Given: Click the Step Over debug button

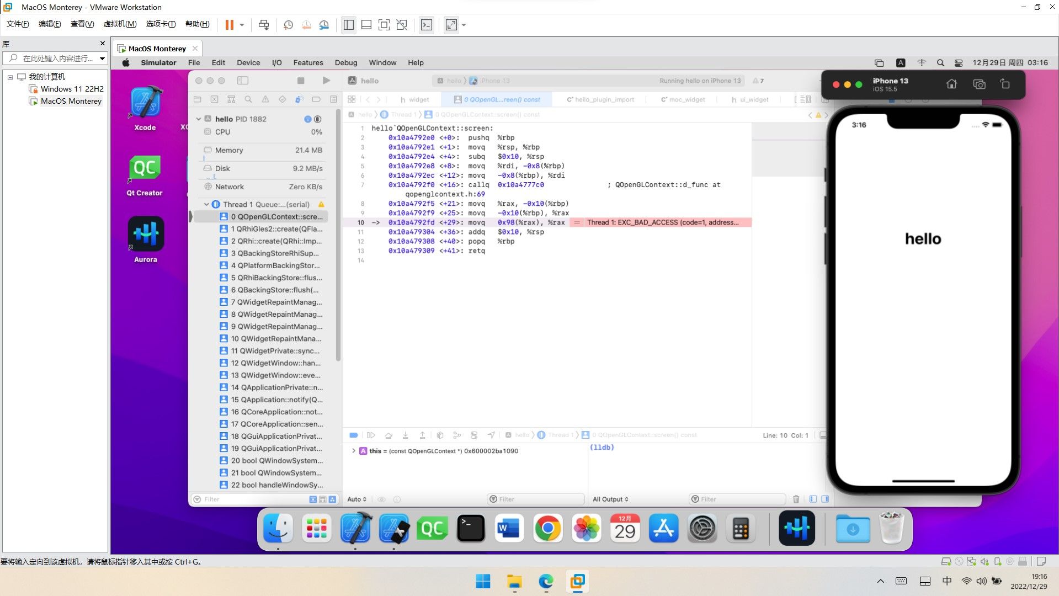Looking at the screenshot, I should [x=389, y=435].
